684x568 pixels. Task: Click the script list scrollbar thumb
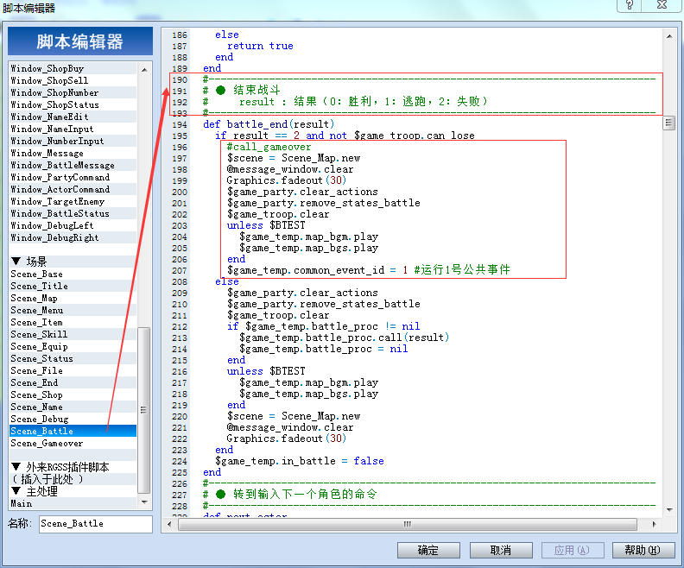[143, 410]
